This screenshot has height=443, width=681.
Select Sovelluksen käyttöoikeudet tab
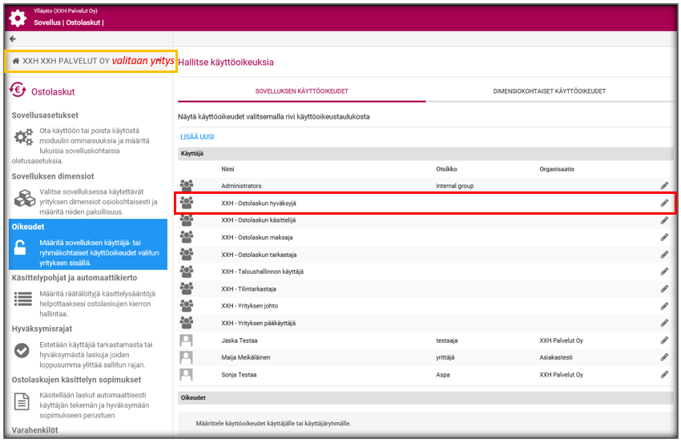click(301, 91)
